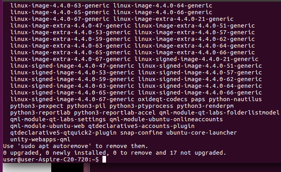
Task: Click the linux-signed-image-4.4.0-67-generic entry
Action: [x=72, y=99]
